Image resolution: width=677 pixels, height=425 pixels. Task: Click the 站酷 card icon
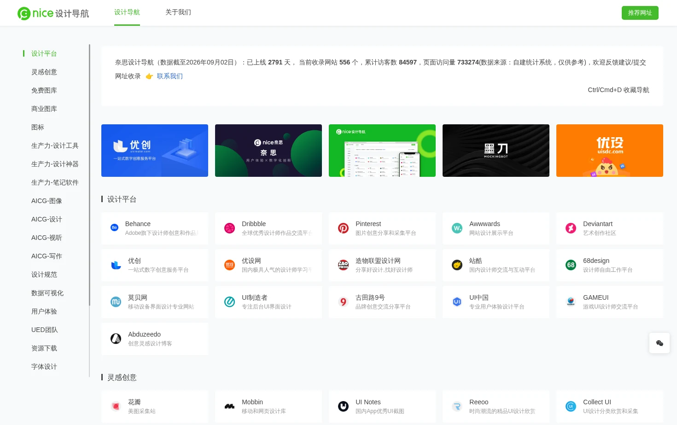point(457,265)
